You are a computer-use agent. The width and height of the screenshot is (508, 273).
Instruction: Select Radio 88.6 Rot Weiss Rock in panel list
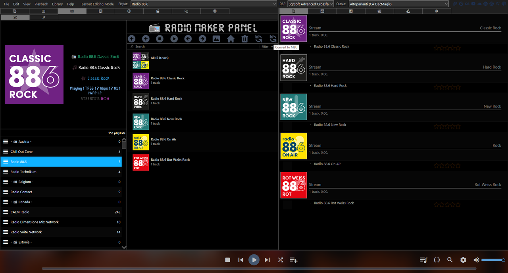202,162
